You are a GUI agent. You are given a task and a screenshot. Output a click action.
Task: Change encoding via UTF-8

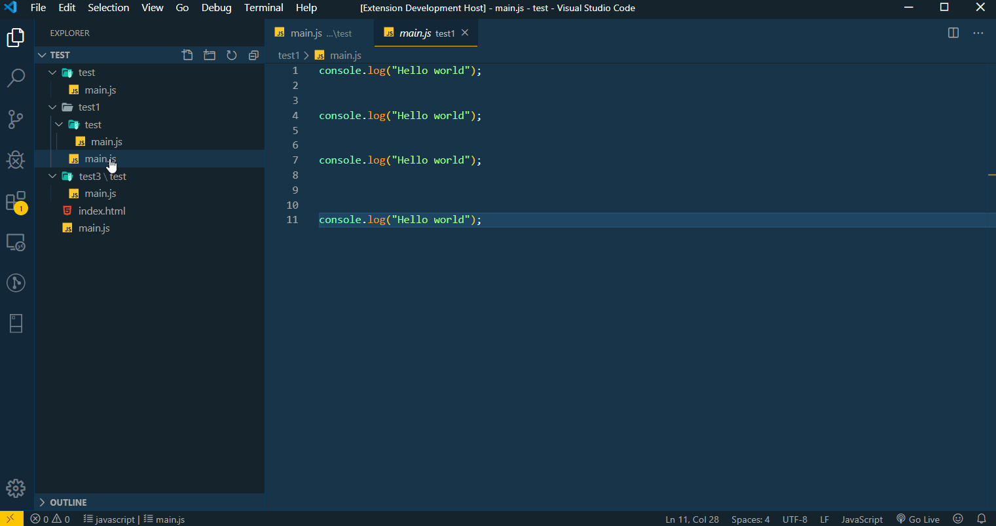point(795,519)
